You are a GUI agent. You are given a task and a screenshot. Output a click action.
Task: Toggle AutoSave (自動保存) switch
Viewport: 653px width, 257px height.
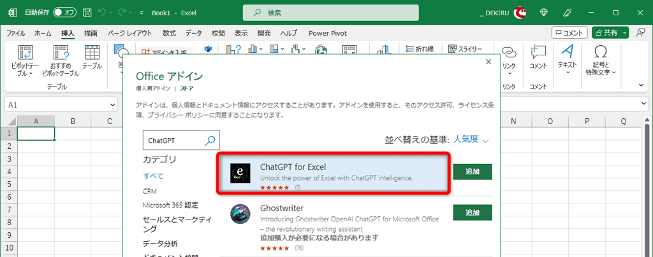[64, 13]
